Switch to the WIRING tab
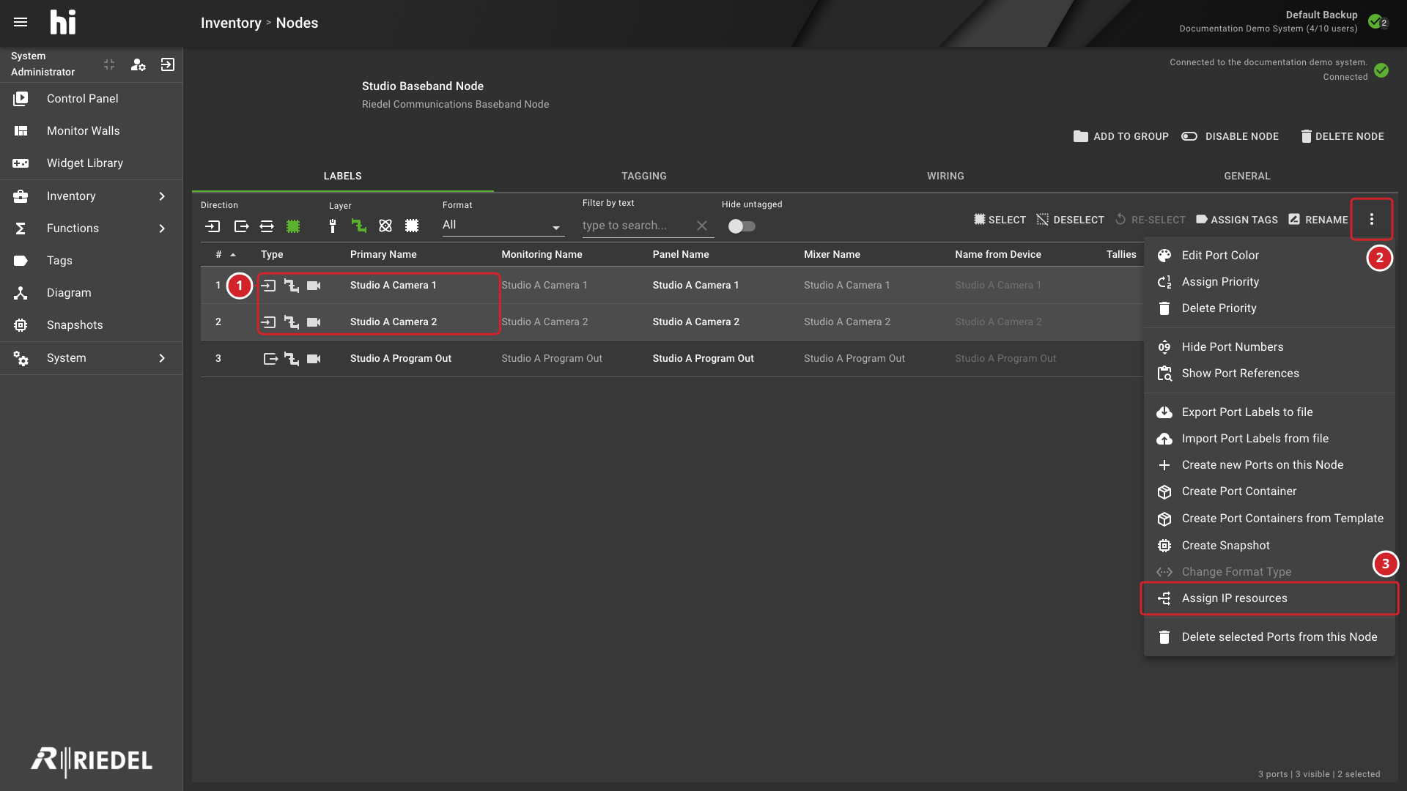The height and width of the screenshot is (791, 1407). click(945, 177)
